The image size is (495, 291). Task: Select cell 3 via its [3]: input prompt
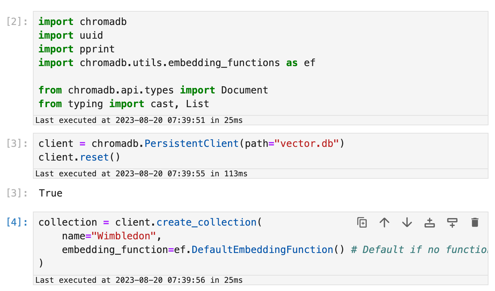17,144
